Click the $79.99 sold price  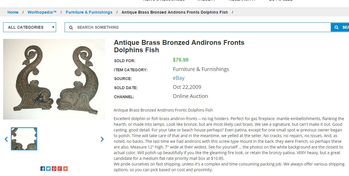(180, 60)
